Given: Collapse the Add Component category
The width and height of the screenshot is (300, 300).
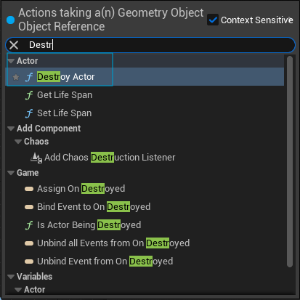Looking at the screenshot, I should [11, 129].
